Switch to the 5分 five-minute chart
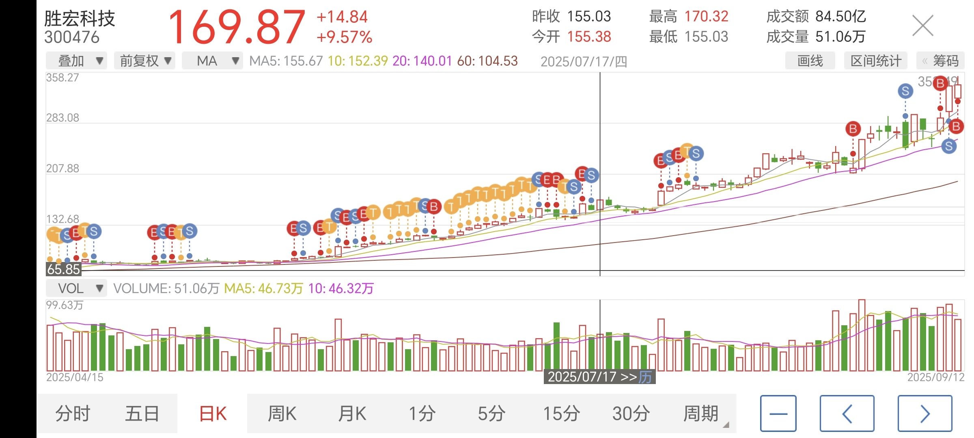The width and height of the screenshot is (974, 438). point(491,414)
